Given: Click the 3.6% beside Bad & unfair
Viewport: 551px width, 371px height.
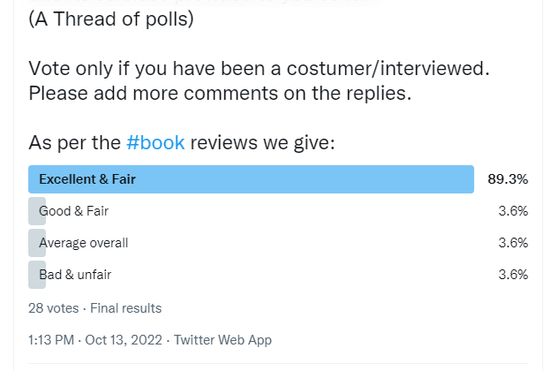Looking at the screenshot, I should pos(513,275).
